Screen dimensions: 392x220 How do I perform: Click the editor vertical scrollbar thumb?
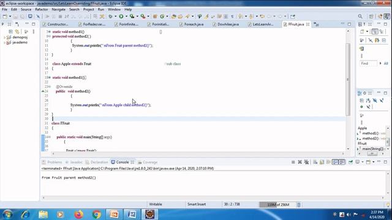(348, 79)
